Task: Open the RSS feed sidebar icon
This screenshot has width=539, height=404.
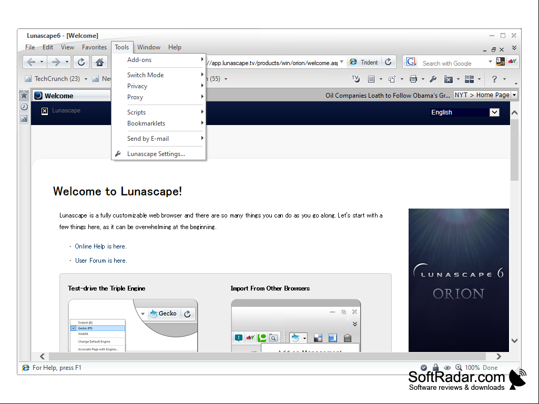Action: click(24, 119)
